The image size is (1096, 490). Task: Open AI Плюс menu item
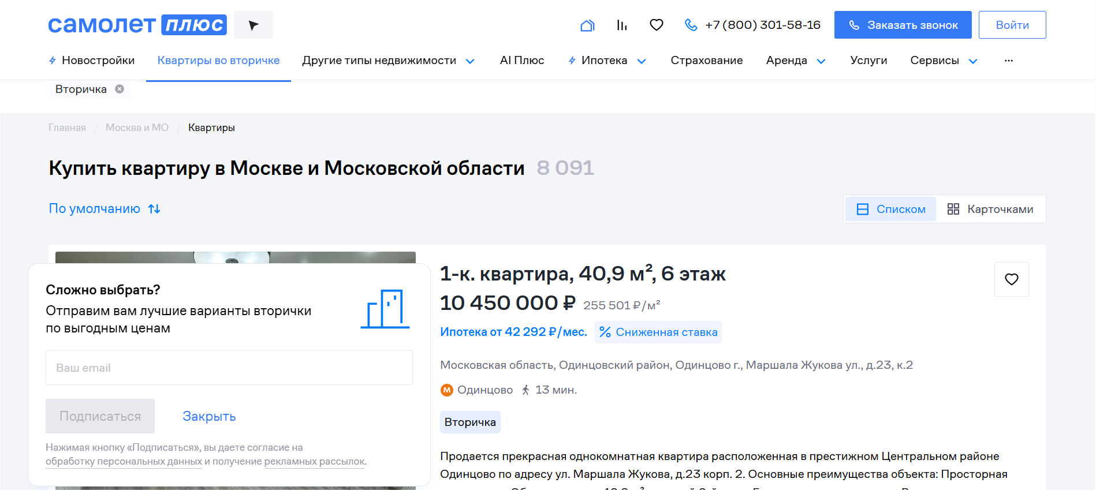click(x=522, y=61)
